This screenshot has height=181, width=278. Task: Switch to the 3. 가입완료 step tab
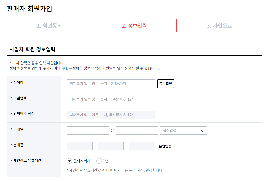[x=219, y=26]
